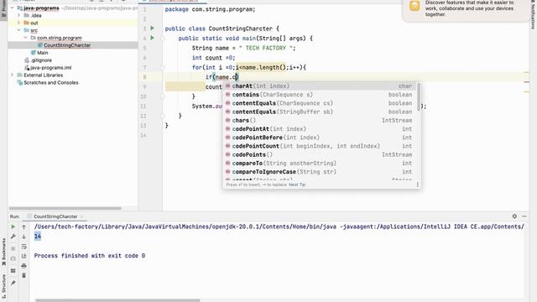Choose compareToIgnoreCase completion item
This screenshot has height=302, width=537.
point(320,171)
